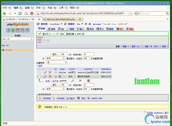The height and width of the screenshot is (126, 172).
Task: Click the reload page icon
Action: coord(20,13)
